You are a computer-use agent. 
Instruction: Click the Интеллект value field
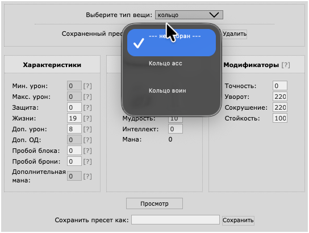tap(175, 129)
